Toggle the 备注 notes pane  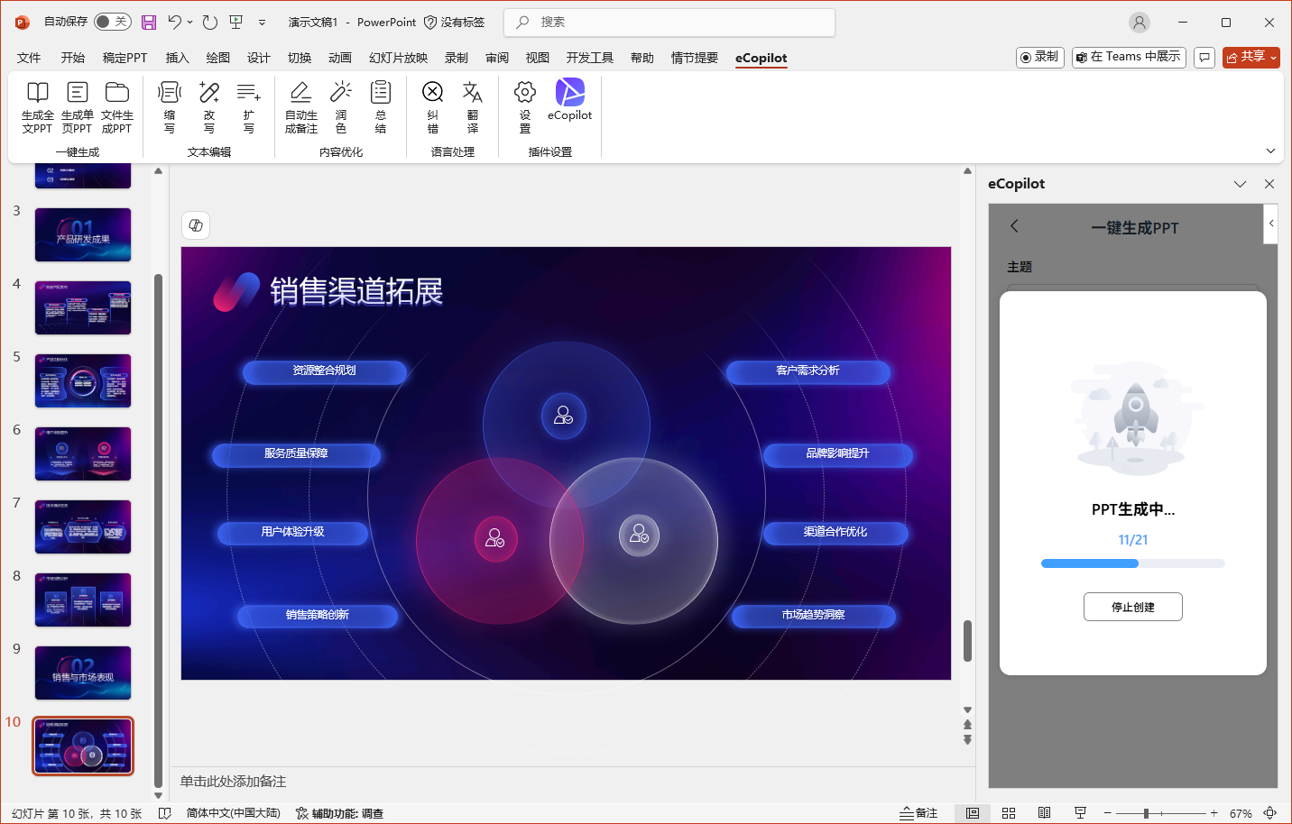[918, 813]
